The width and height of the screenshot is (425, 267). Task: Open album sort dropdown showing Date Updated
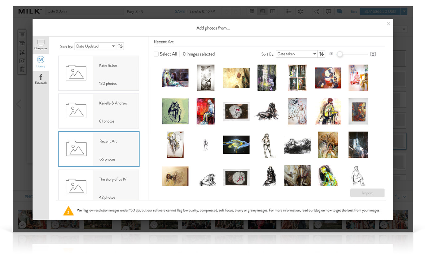click(x=95, y=46)
